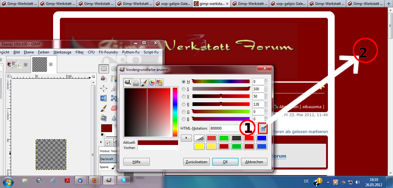
Task: Open Skype from the taskbar
Action: point(123,180)
